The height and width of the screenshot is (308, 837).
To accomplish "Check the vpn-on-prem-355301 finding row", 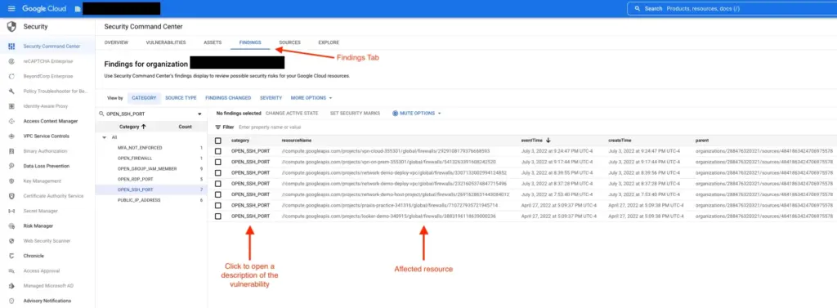I will 217,162.
